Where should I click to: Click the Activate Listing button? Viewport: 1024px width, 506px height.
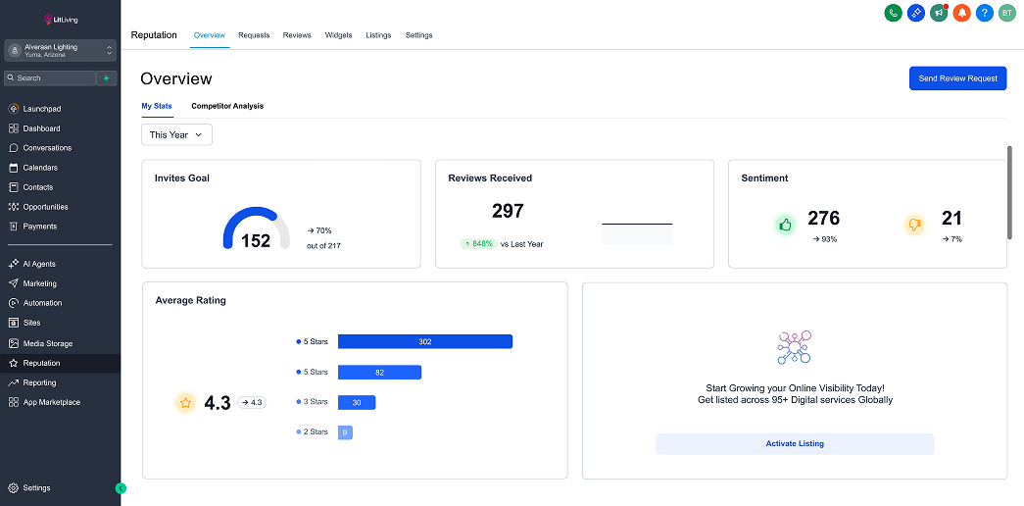coord(795,443)
